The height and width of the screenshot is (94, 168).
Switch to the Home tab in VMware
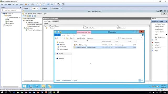(x=27, y=8)
